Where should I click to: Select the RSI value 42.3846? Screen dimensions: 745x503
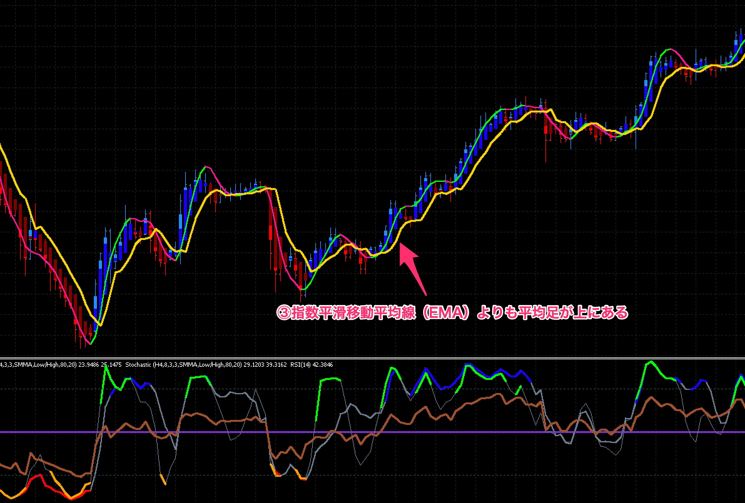click(x=322, y=365)
